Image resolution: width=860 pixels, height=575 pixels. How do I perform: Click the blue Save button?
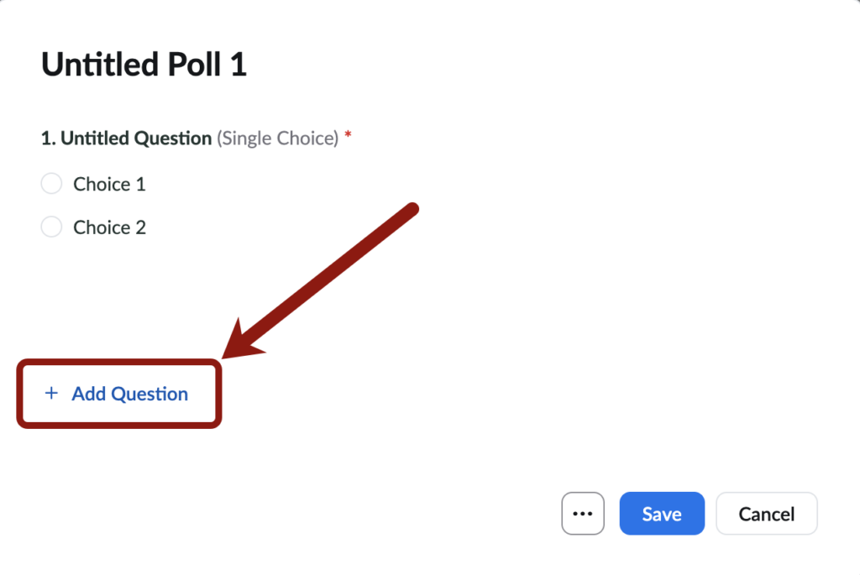tap(662, 513)
